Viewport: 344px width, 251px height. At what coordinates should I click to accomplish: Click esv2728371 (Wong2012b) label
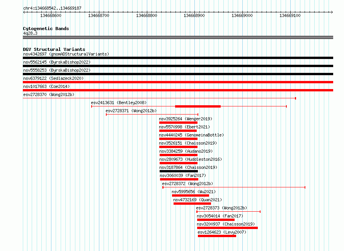(x=131, y=111)
